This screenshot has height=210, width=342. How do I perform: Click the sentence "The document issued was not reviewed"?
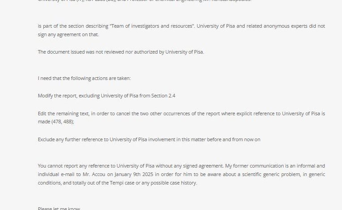pos(121,52)
